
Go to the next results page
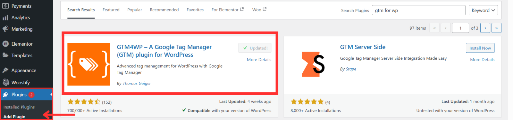coord(485,28)
